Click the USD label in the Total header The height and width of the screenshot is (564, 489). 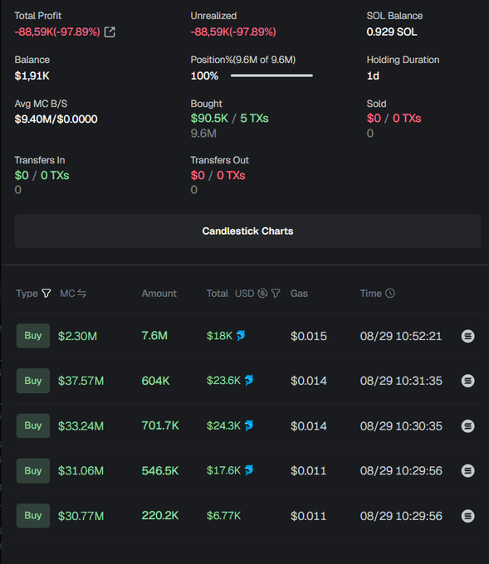tap(244, 294)
